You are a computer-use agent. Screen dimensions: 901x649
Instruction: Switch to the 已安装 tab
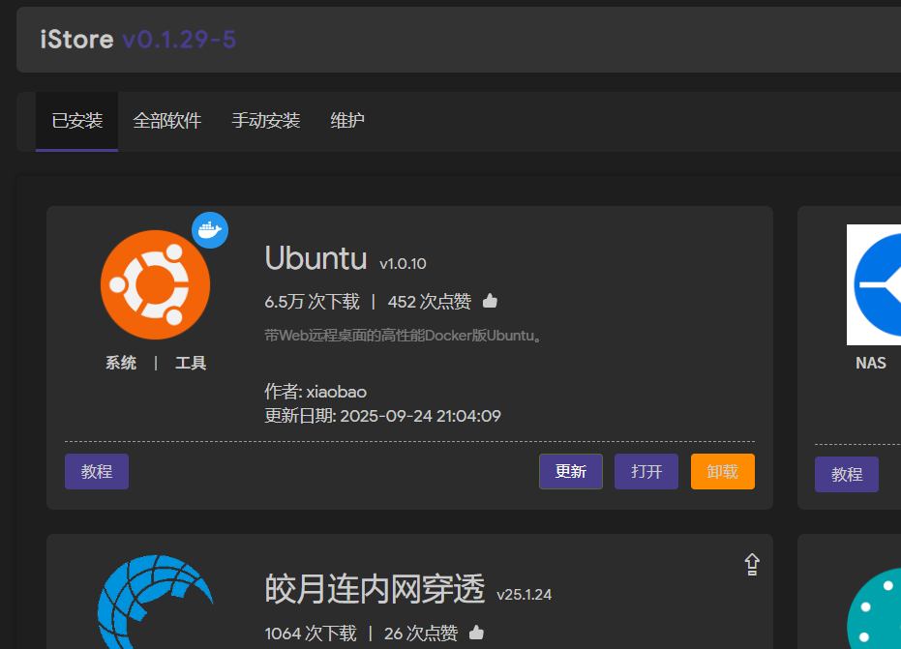77,121
